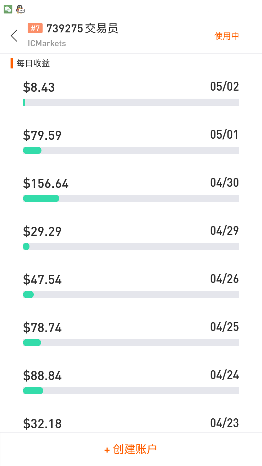This screenshot has height=466, width=262.
Task: Click the 04/25 profit progress bar
Action: pos(131,343)
